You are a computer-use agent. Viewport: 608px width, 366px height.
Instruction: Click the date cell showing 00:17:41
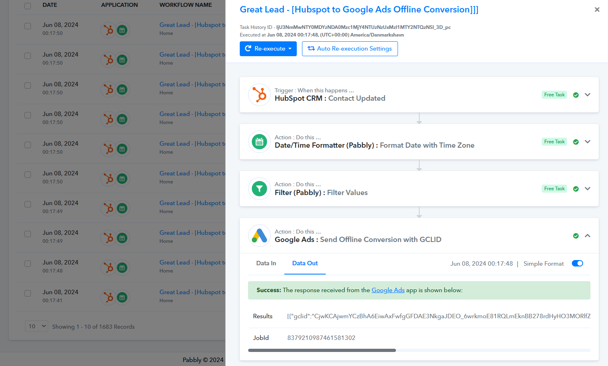(60, 296)
